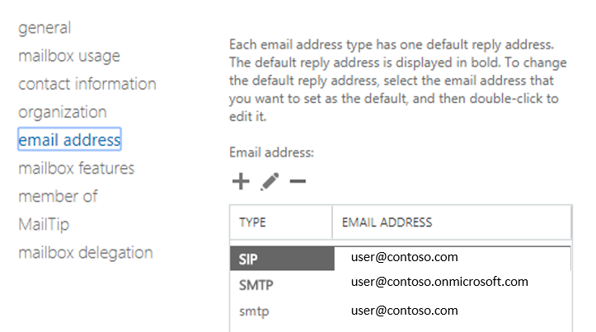
Task: View the member of section
Action: tap(58, 196)
